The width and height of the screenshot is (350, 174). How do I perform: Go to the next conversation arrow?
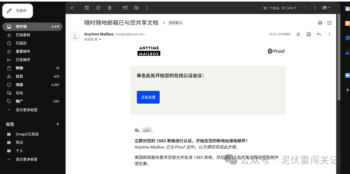[315, 8]
